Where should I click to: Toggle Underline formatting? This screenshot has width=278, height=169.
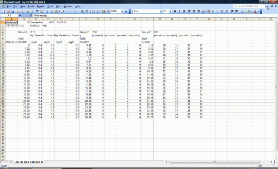[x=184, y=11]
